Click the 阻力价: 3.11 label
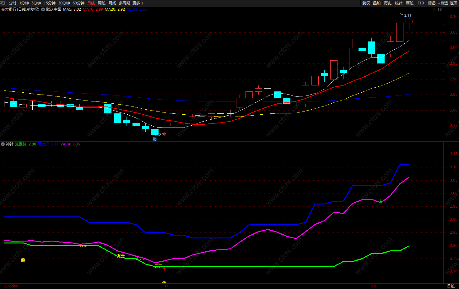The image size is (459, 289). pyautogui.click(x=48, y=144)
